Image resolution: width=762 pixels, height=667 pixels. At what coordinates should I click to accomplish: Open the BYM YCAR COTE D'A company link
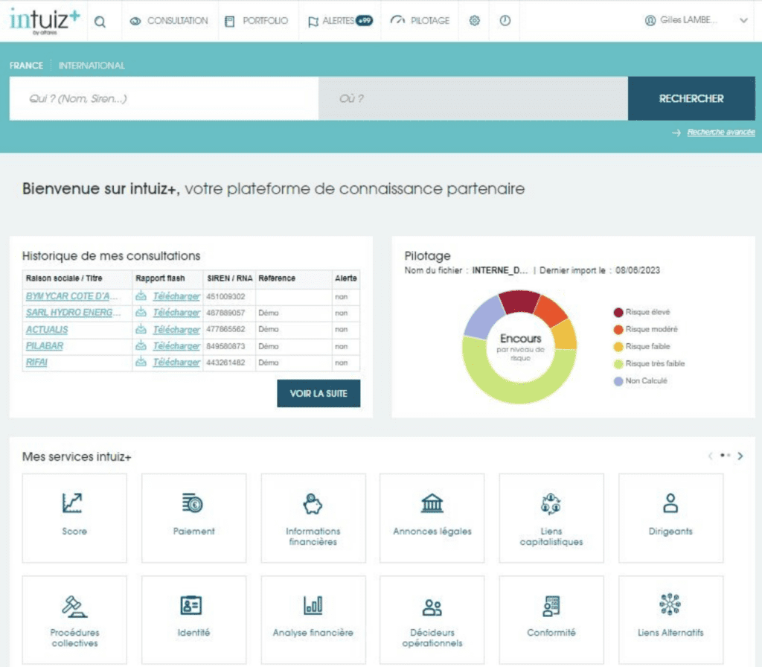[71, 296]
